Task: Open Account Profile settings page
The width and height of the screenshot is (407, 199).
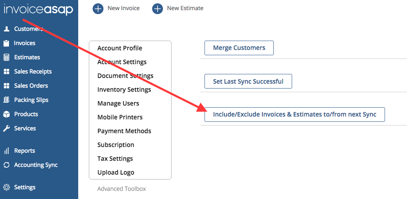Action: coord(120,48)
